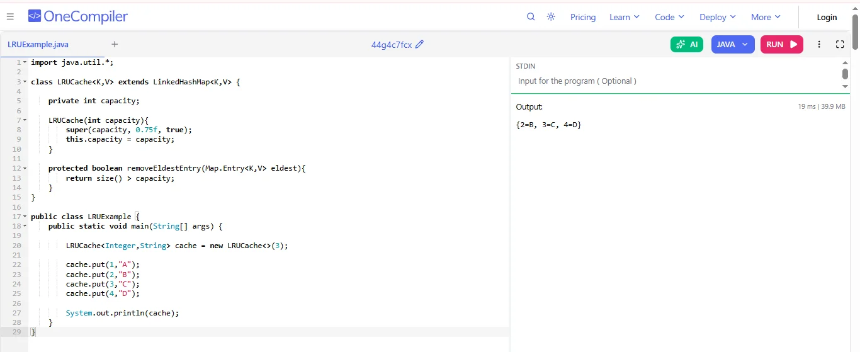Viewport: 860px width, 352px height.
Task: Click line 13 return size() > capacity
Action: coord(120,178)
